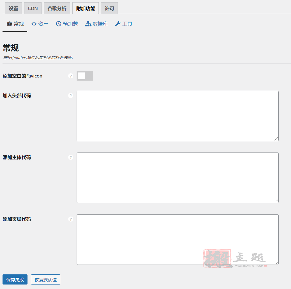The height and width of the screenshot is (289, 291).
Task: Click the clock icon beside 预加载
Action: [x=58, y=24]
